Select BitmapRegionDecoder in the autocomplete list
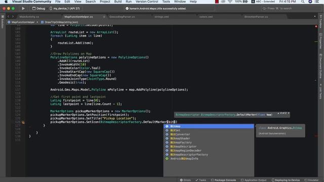The image size is (324, 182). 209,151
